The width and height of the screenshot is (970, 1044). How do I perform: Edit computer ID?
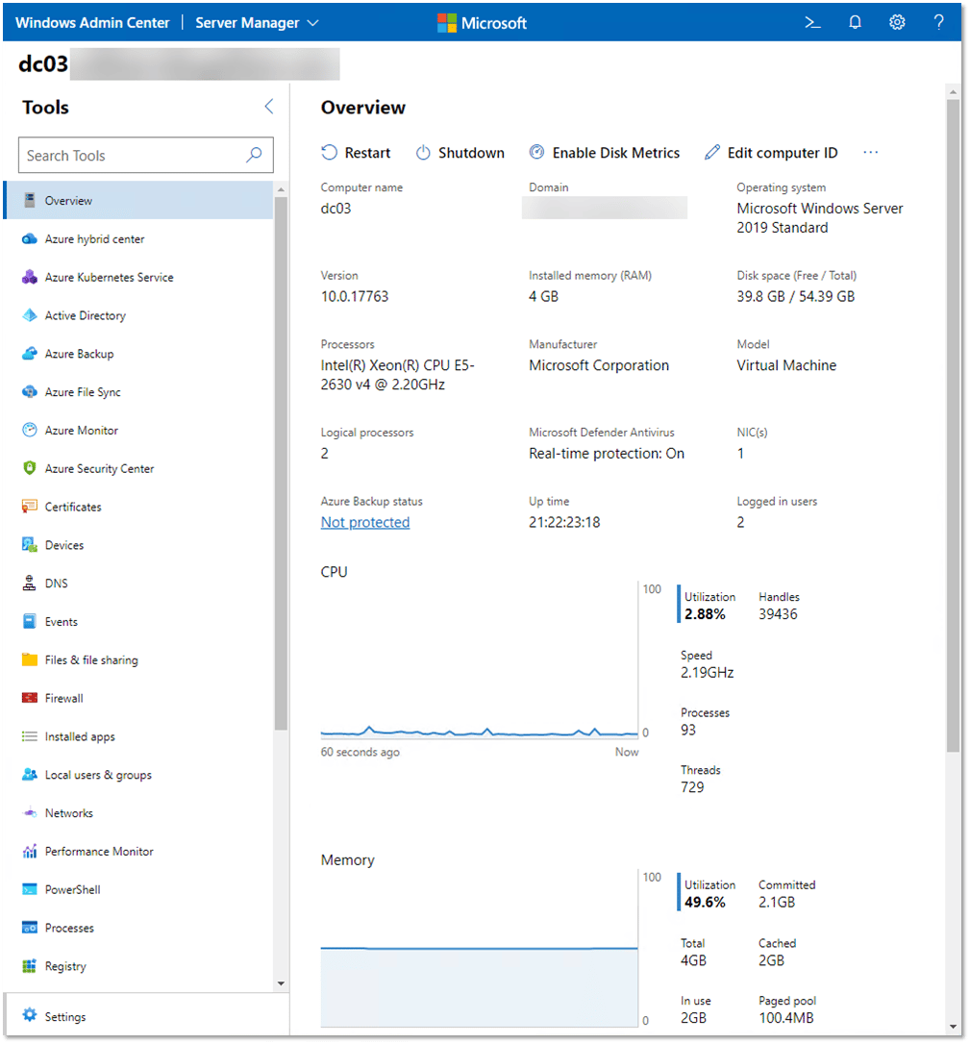(x=771, y=153)
